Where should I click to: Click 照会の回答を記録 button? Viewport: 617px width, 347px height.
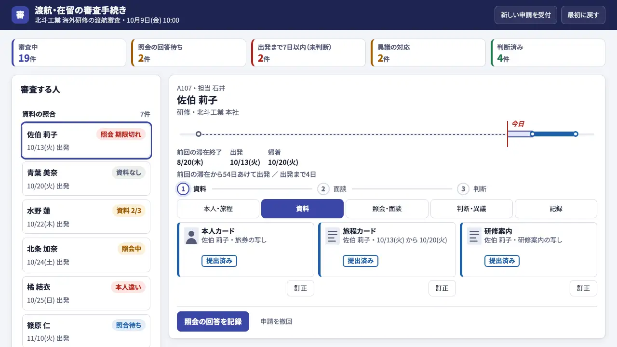[x=213, y=321]
